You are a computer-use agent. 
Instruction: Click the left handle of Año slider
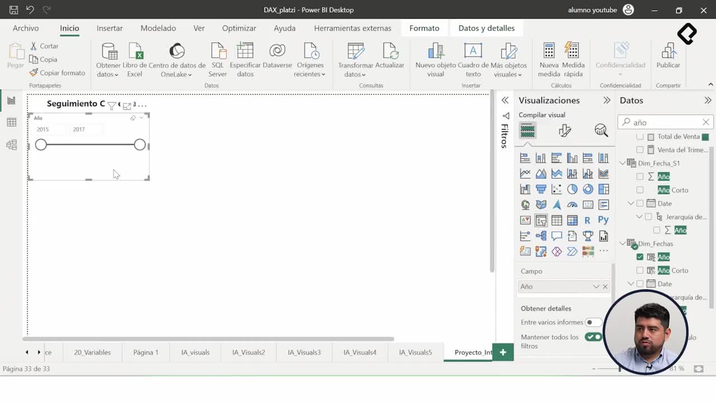click(x=41, y=145)
